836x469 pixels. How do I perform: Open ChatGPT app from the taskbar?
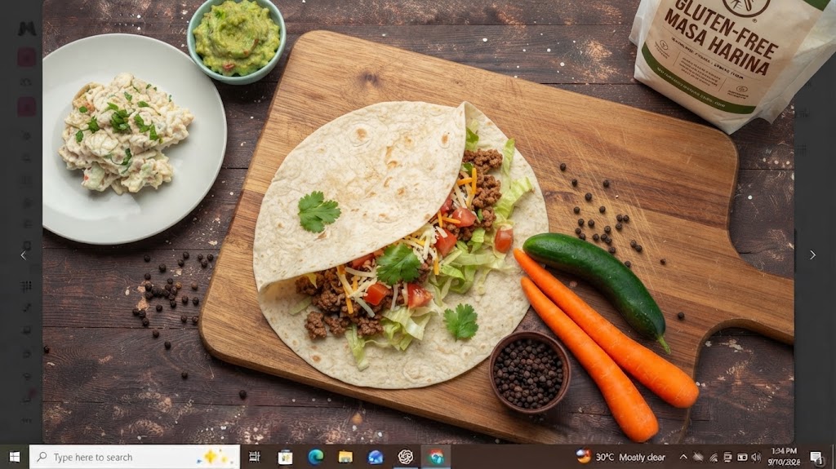coord(406,457)
